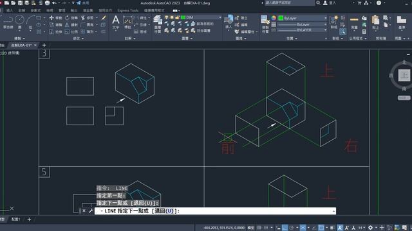Select the Ellipse draw tool
Image resolution: width=412 pixels, height=231 pixels.
click(x=39, y=24)
